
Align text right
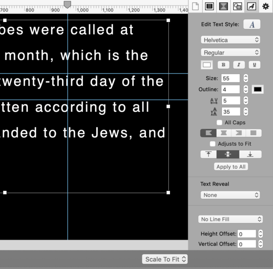coord(239,133)
